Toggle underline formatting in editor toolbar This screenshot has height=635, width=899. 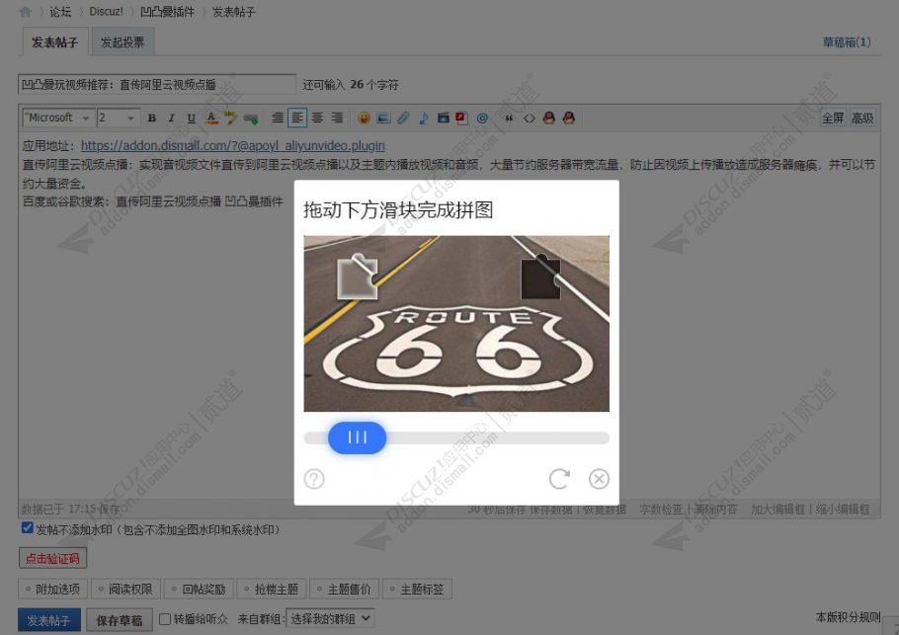[x=191, y=119]
